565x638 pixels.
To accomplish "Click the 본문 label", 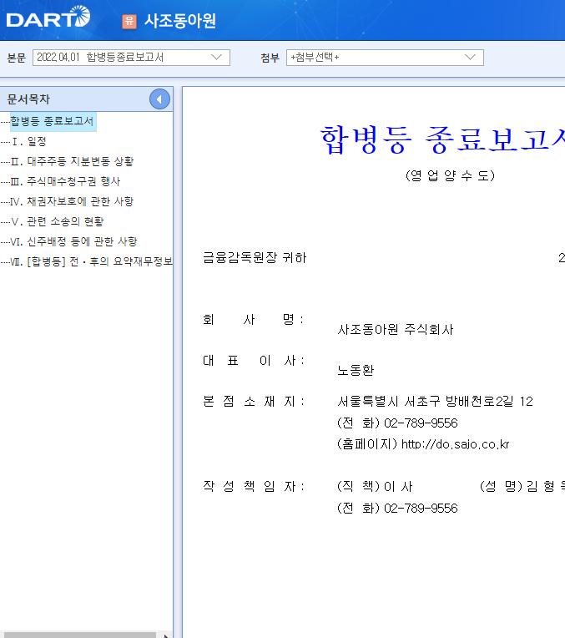I will coord(16,58).
